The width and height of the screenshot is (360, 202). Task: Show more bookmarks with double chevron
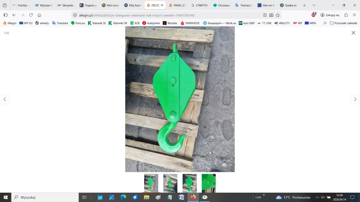(x=325, y=23)
